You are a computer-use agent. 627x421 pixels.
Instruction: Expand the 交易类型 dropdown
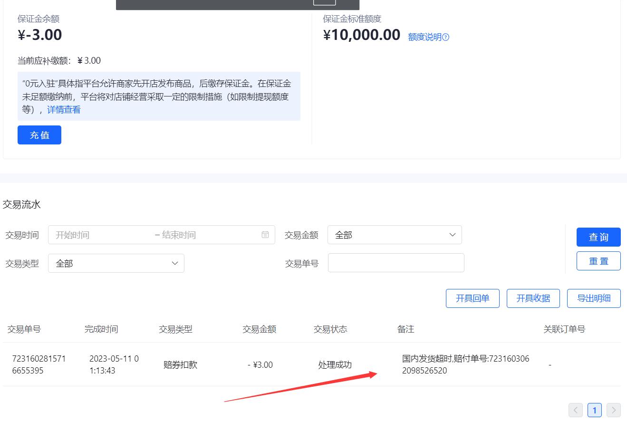pos(116,263)
